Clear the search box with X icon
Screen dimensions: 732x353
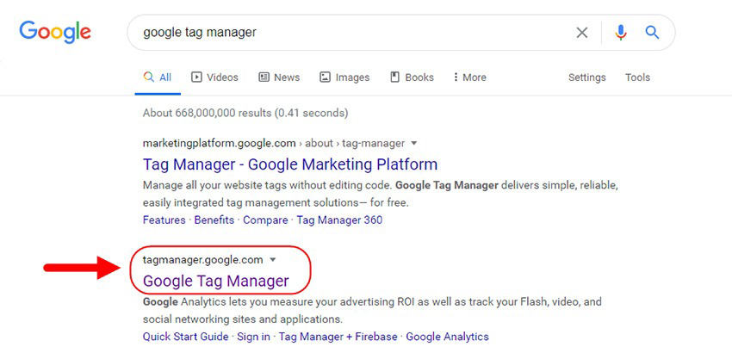pyautogui.click(x=581, y=32)
